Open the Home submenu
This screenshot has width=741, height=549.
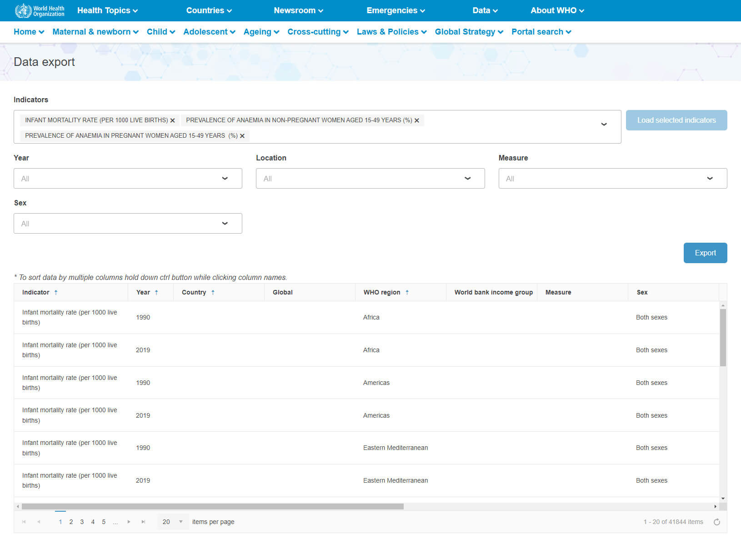(29, 32)
